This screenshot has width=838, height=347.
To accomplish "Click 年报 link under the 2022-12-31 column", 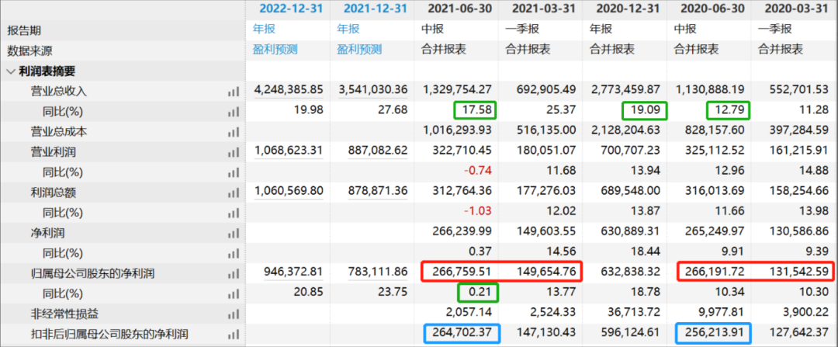I will [x=265, y=29].
